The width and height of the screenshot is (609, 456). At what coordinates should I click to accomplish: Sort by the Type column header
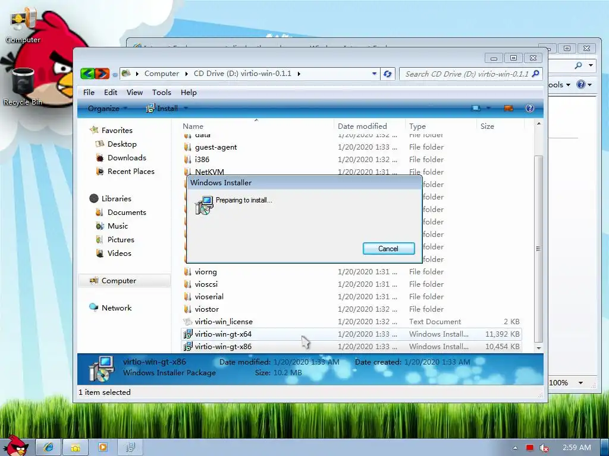441,126
